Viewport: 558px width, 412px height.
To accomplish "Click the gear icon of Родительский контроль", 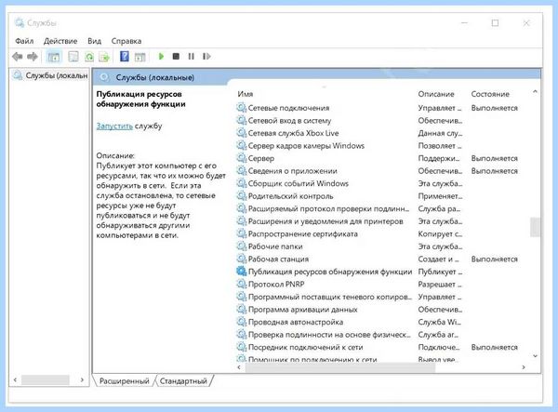I will (x=241, y=195).
